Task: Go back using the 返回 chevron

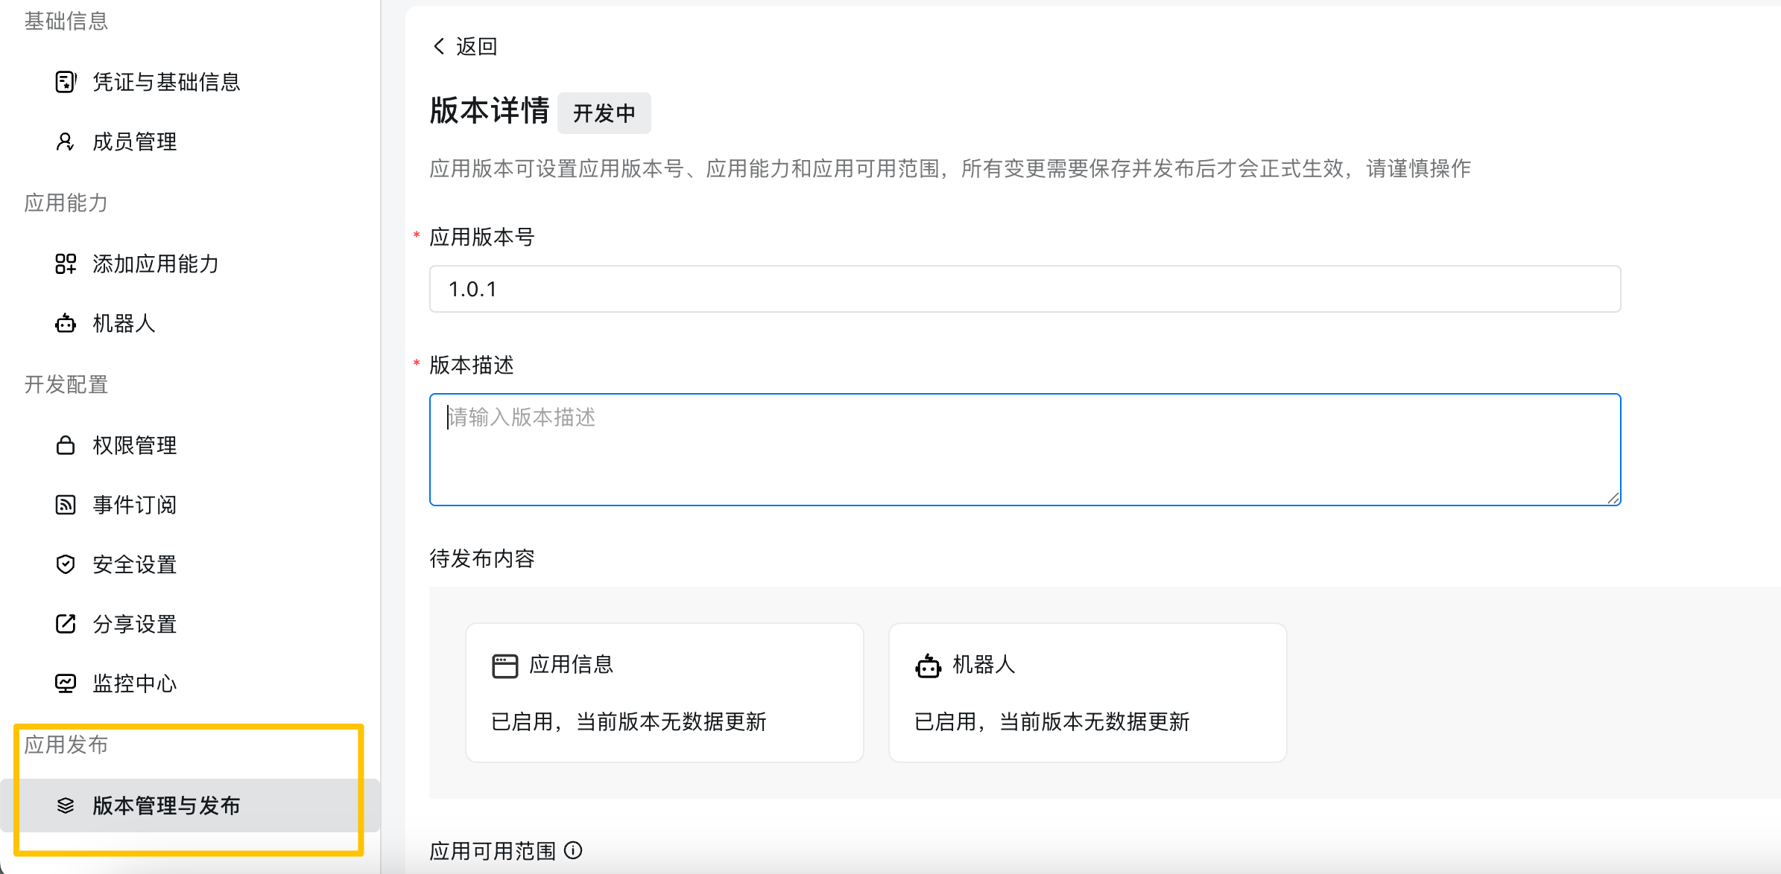Action: pyautogui.click(x=439, y=46)
